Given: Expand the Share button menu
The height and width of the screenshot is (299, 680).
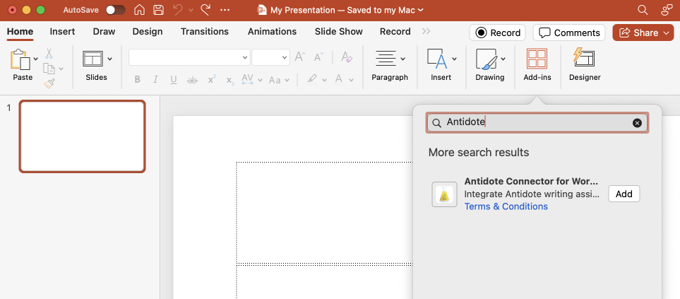Looking at the screenshot, I should click(668, 33).
